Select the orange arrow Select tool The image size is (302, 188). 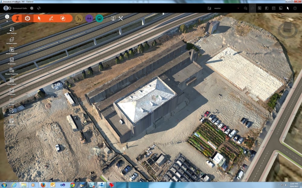pyautogui.click(x=39, y=18)
